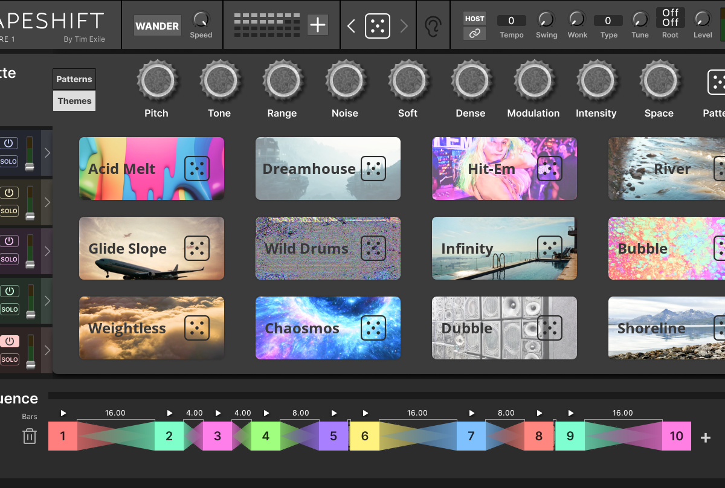Go to previous preset with left chevron
Screen dimensions: 725x488
[352, 26]
